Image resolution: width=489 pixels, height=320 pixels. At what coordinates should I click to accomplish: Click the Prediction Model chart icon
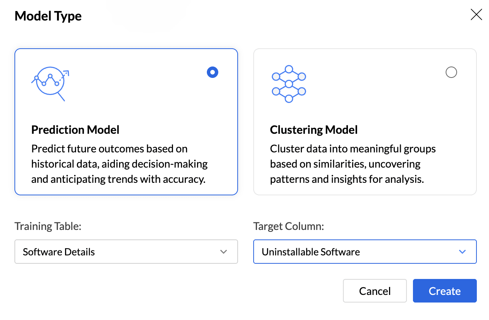coord(50,83)
